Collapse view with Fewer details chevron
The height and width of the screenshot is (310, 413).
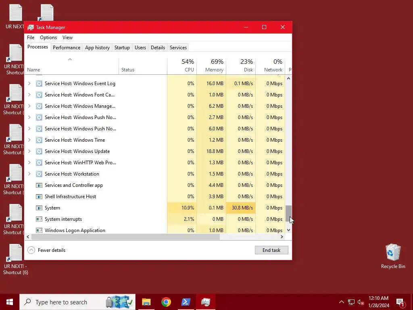(31, 250)
